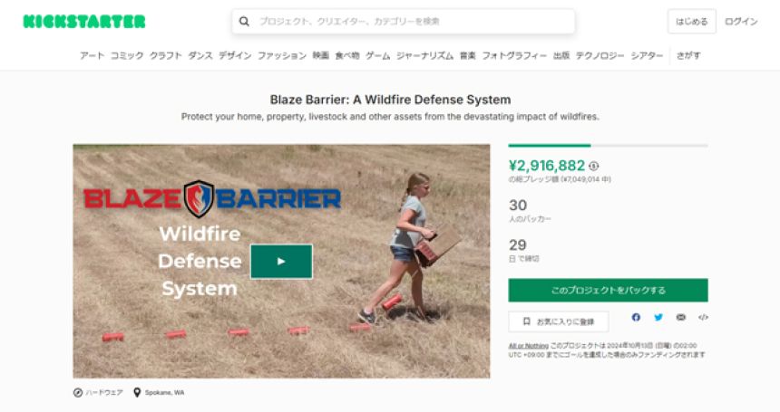Image resolution: width=780 pixels, height=412 pixels.
Task: Open the embed code icon
Action: [x=703, y=317]
